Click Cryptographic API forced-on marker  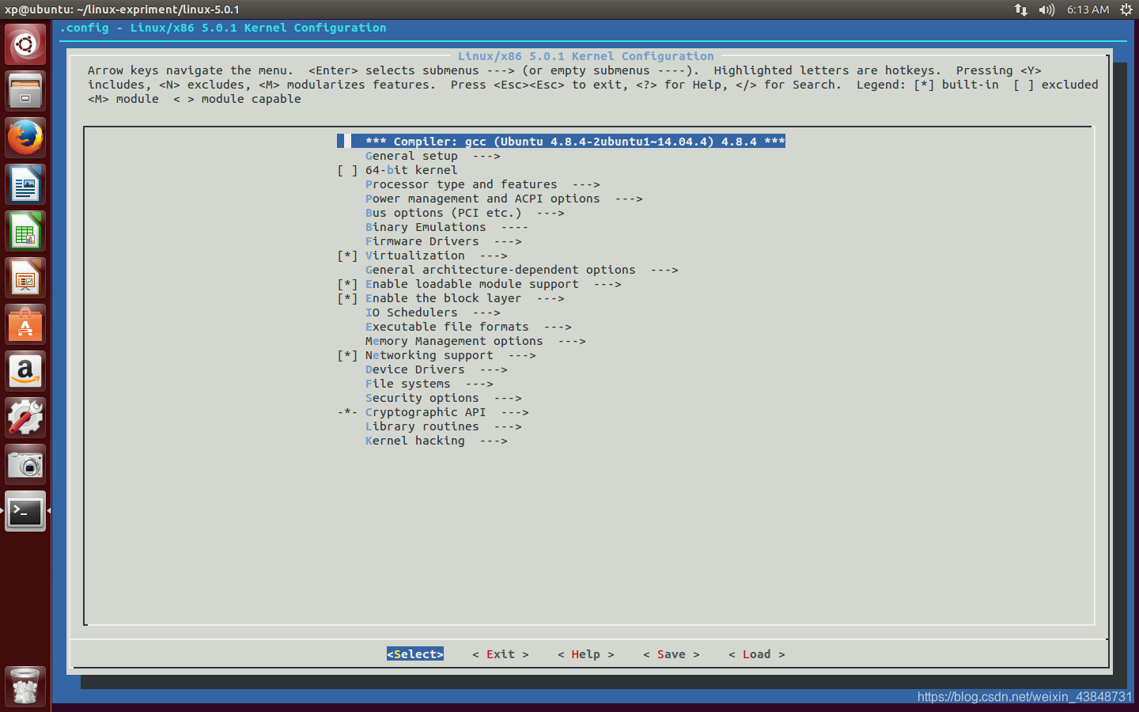click(347, 412)
